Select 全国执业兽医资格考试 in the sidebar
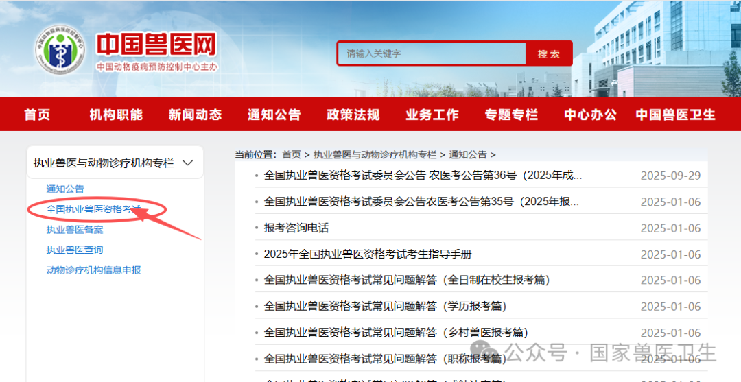741x382 pixels. (93, 209)
